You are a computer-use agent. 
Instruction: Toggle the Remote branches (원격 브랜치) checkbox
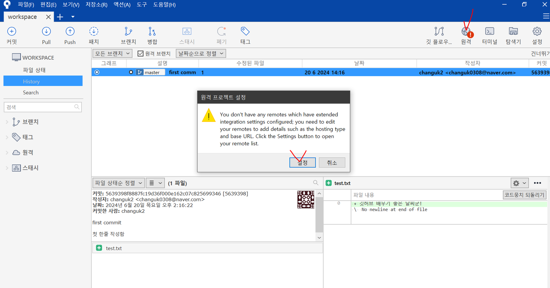(x=141, y=54)
